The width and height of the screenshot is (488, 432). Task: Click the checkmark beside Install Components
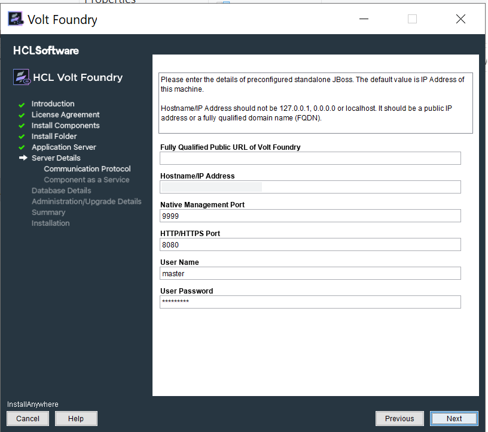[22, 126]
